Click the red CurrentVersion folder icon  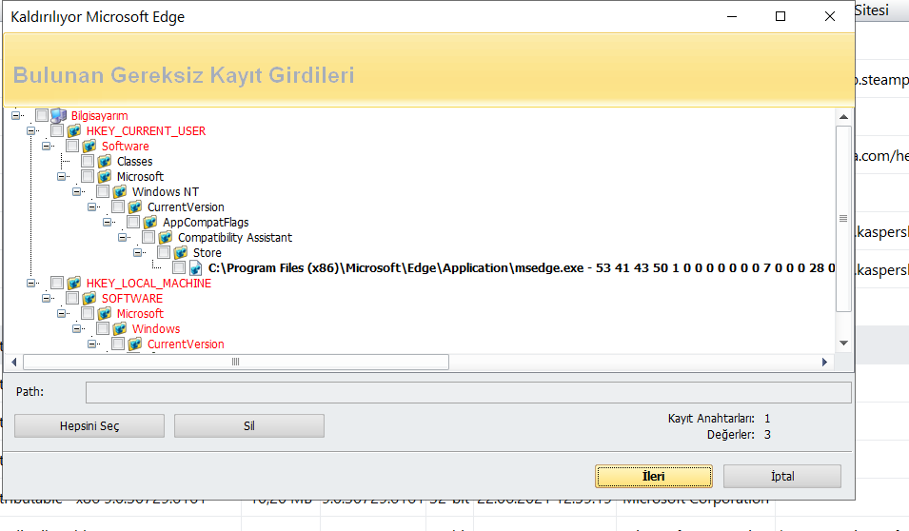tap(134, 344)
